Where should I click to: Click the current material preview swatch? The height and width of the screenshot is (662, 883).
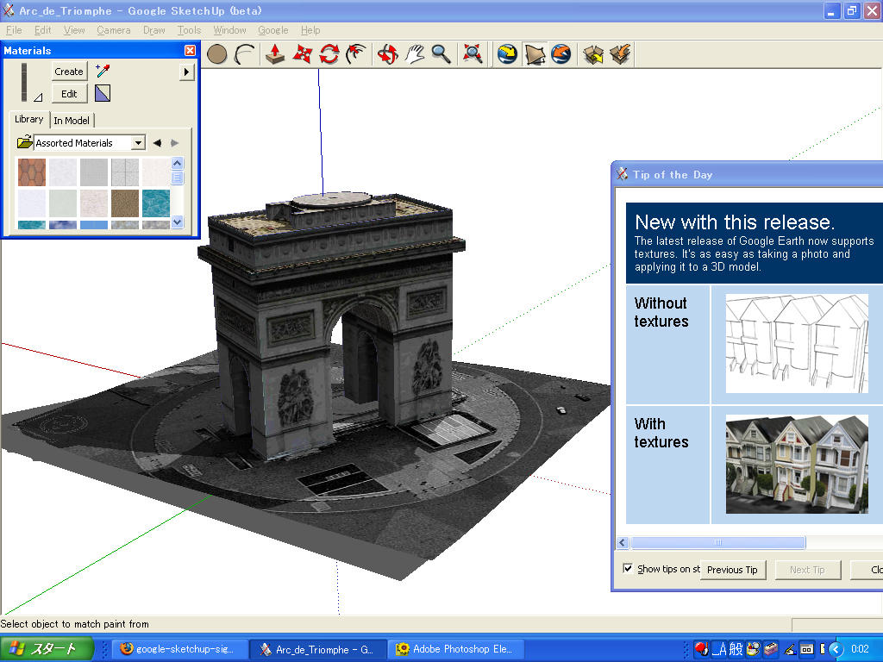[x=24, y=82]
